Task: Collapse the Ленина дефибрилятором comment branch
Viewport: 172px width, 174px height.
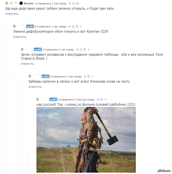Action: pos(73,27)
